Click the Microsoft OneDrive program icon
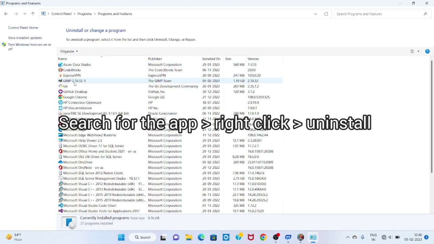The height and width of the screenshot is (244, 434). [60, 162]
